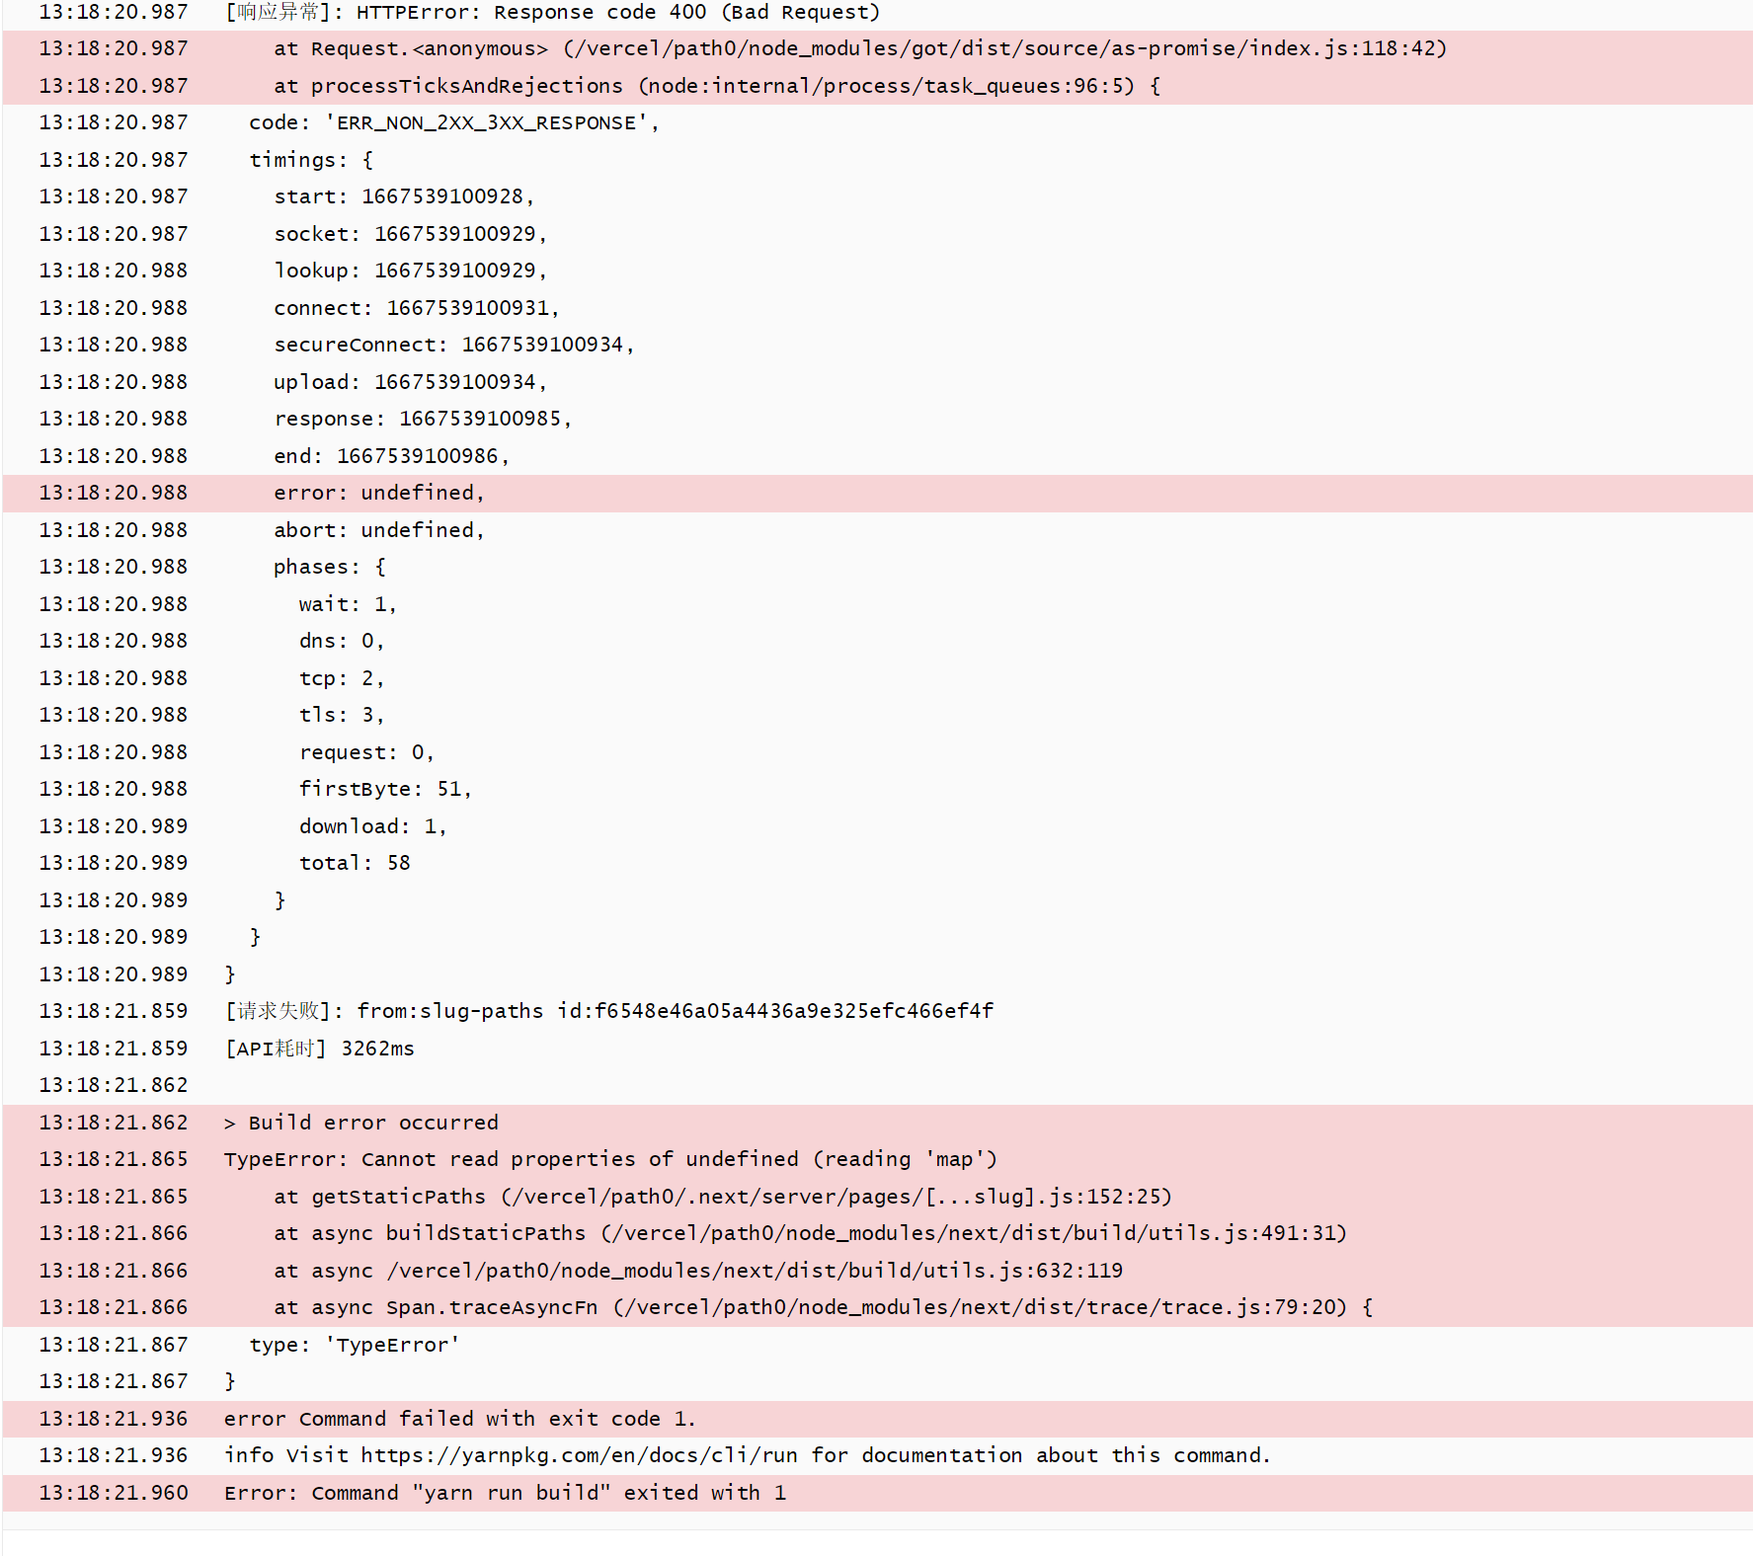
Task: Select the TypeError 'Cannot read properties' line
Action: (x=609, y=1159)
